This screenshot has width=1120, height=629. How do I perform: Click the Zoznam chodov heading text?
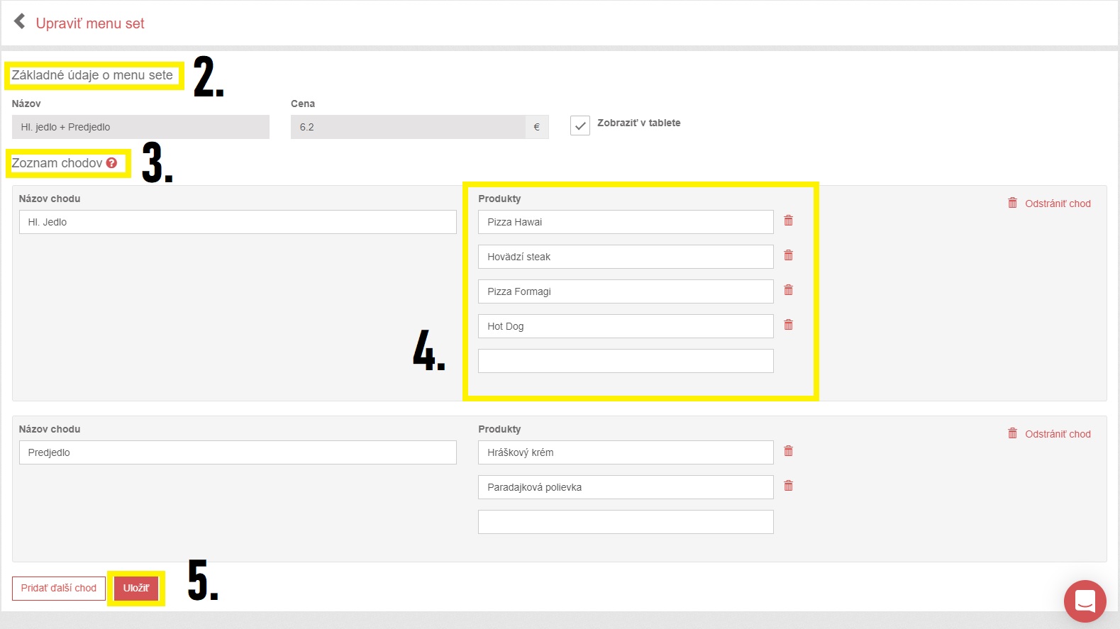pos(57,163)
